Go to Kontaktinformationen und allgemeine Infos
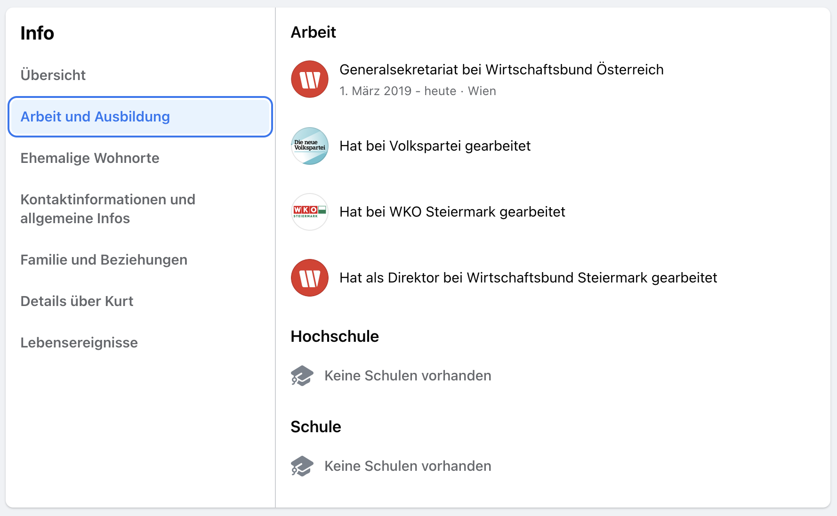 click(x=107, y=209)
